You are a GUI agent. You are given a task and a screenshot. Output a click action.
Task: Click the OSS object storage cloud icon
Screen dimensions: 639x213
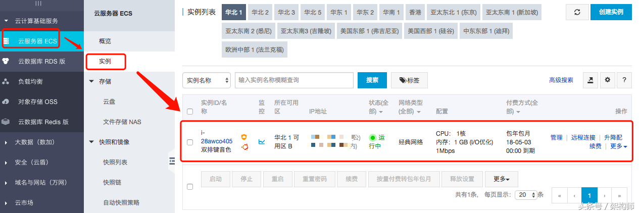6,101
